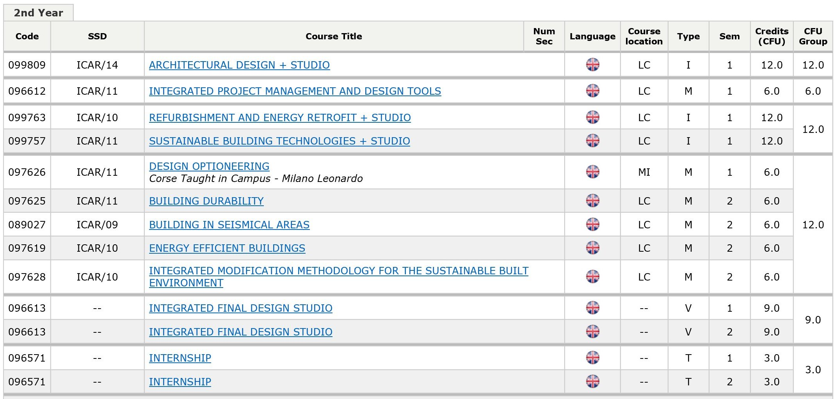Open the Building in Seismical Areas link

[229, 225]
